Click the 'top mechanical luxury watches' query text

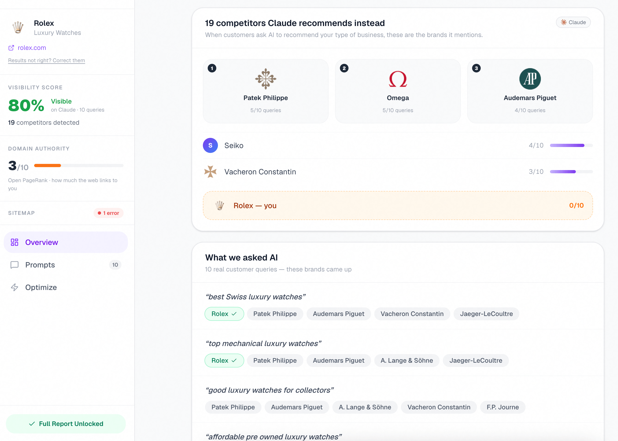(263, 343)
